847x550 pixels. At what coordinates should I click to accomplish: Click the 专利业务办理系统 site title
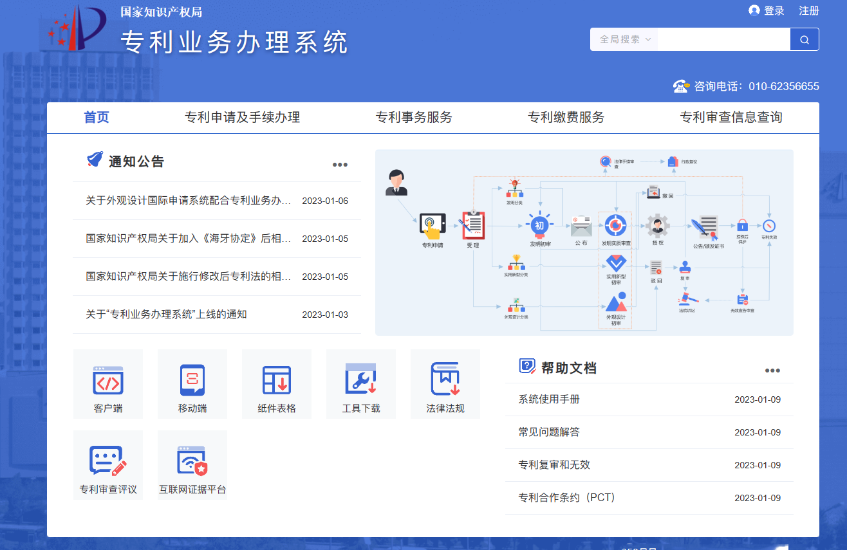tap(234, 42)
